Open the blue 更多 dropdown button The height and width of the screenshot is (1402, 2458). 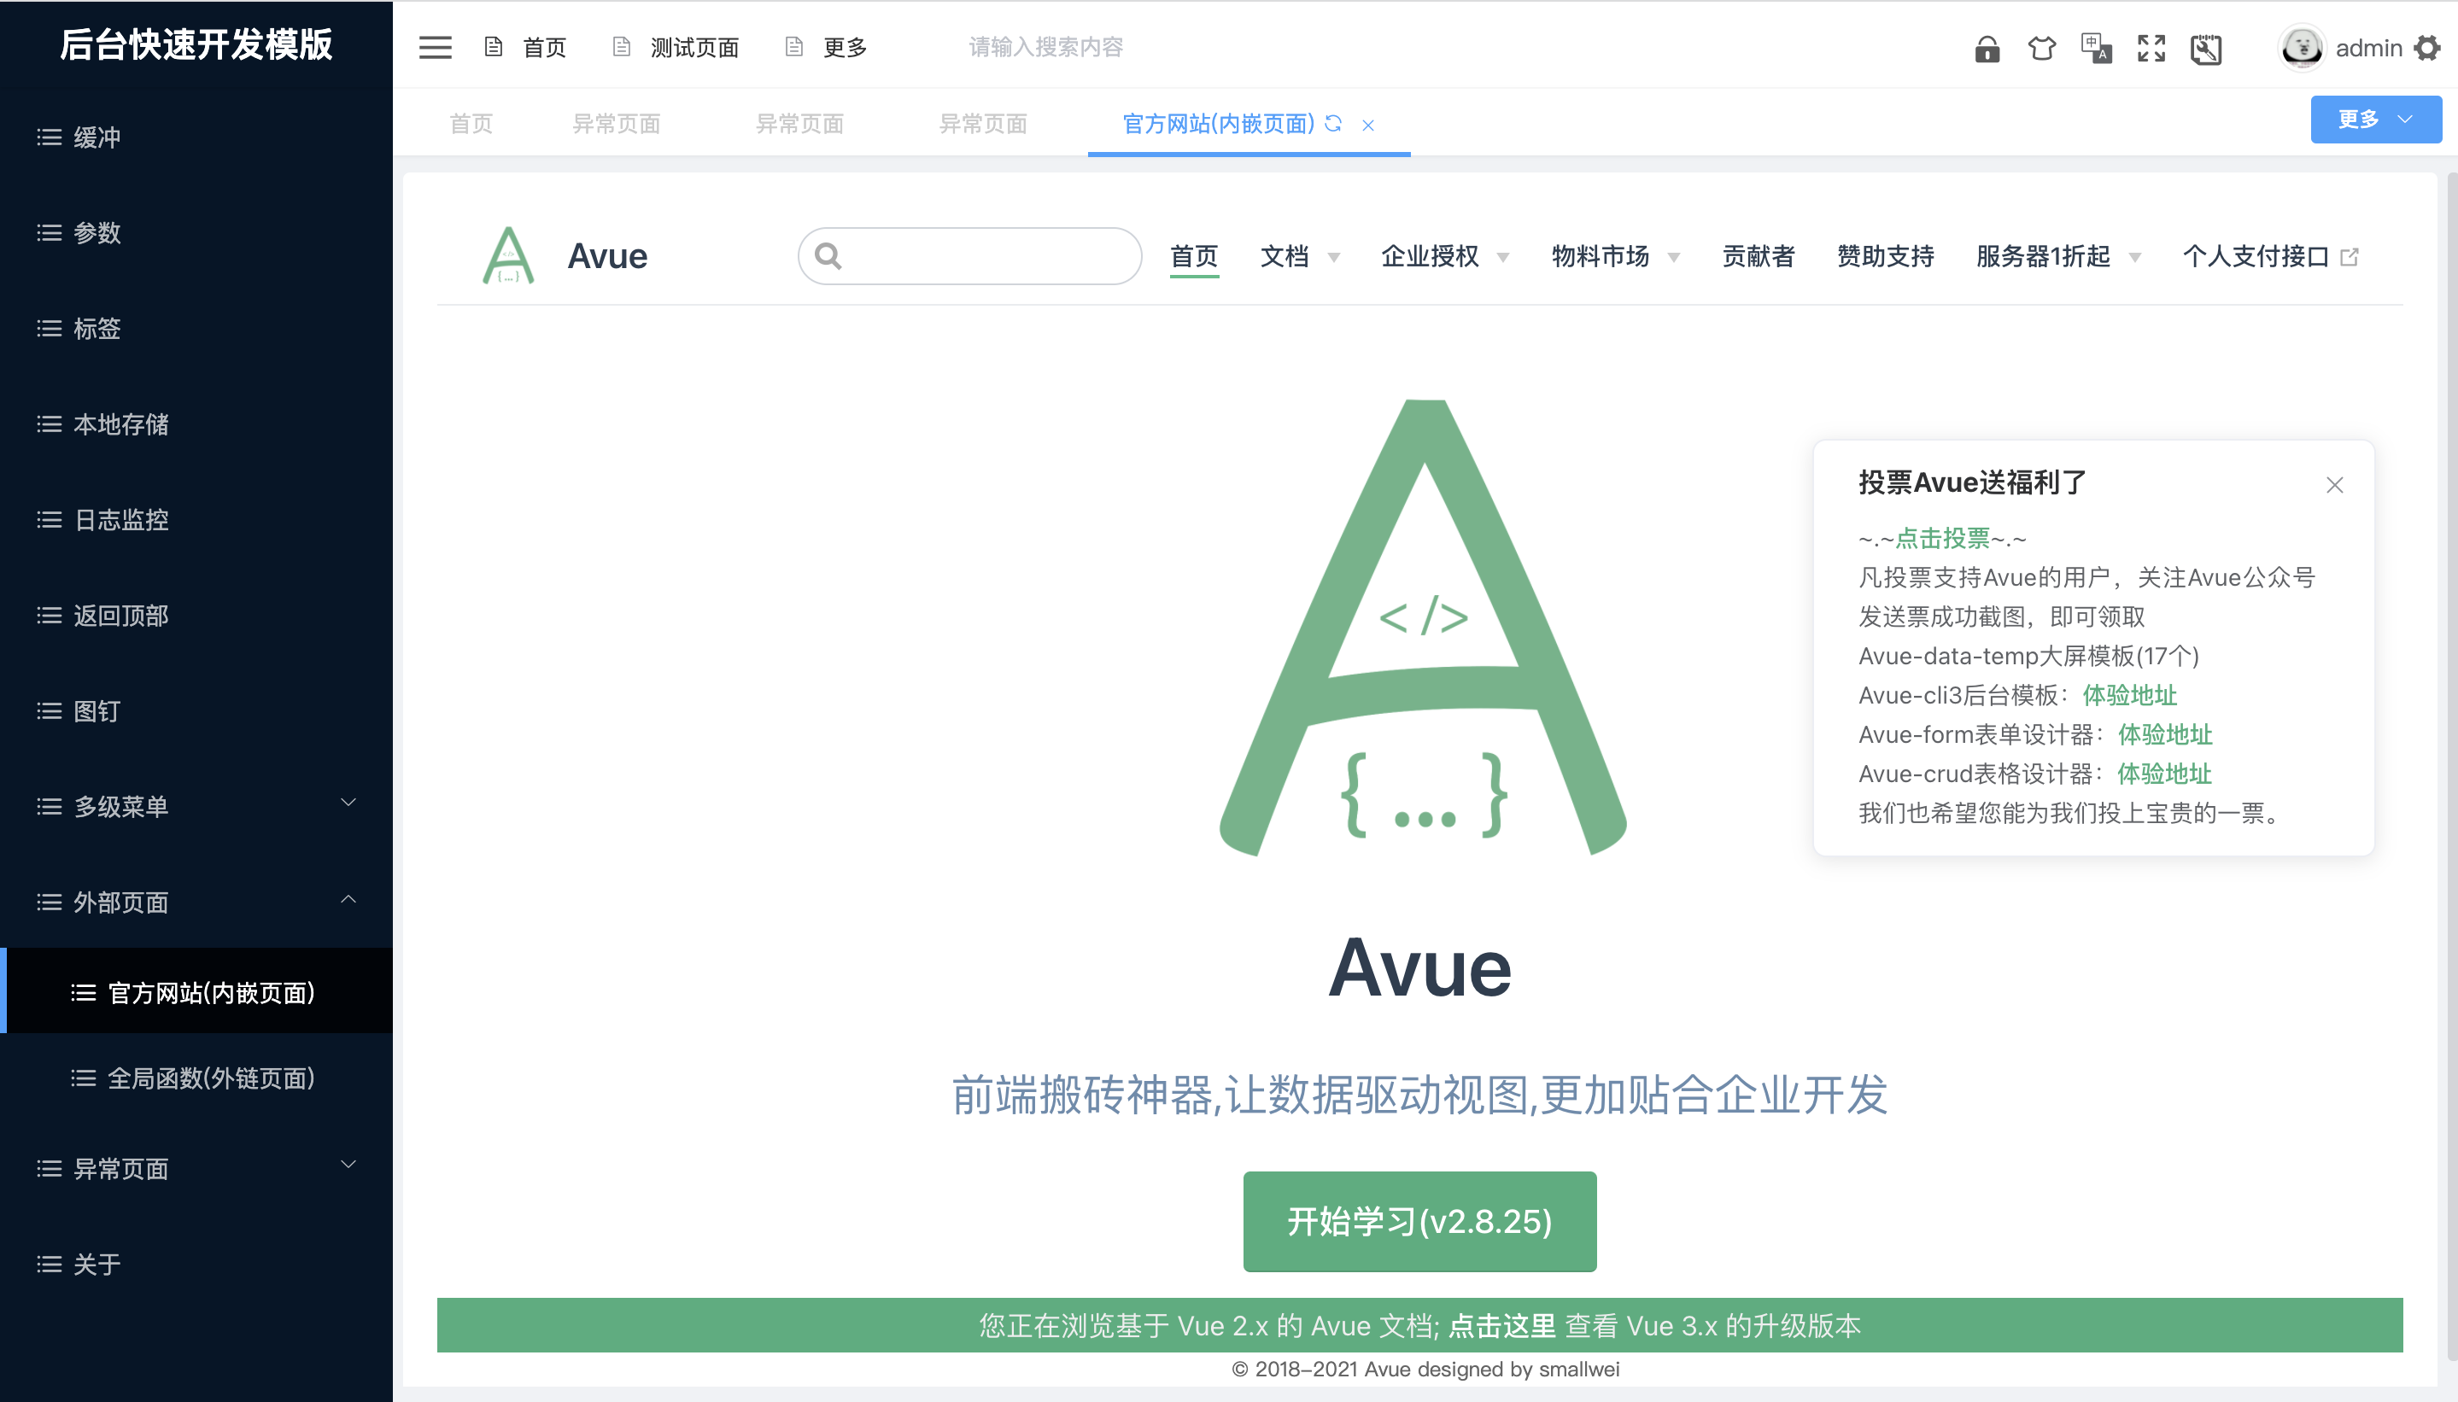(2374, 120)
